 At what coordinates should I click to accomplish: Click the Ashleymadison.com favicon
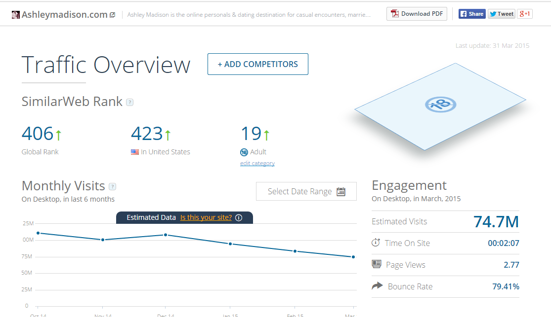click(15, 15)
